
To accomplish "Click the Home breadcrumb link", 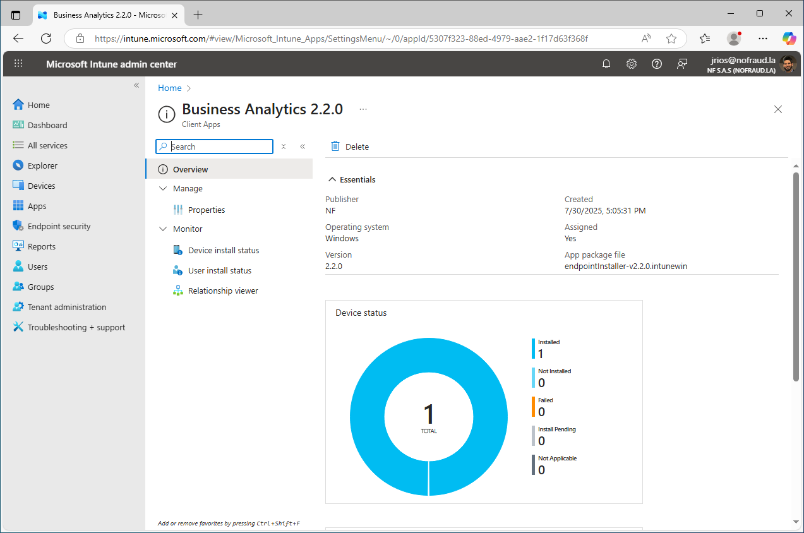I will pos(170,88).
